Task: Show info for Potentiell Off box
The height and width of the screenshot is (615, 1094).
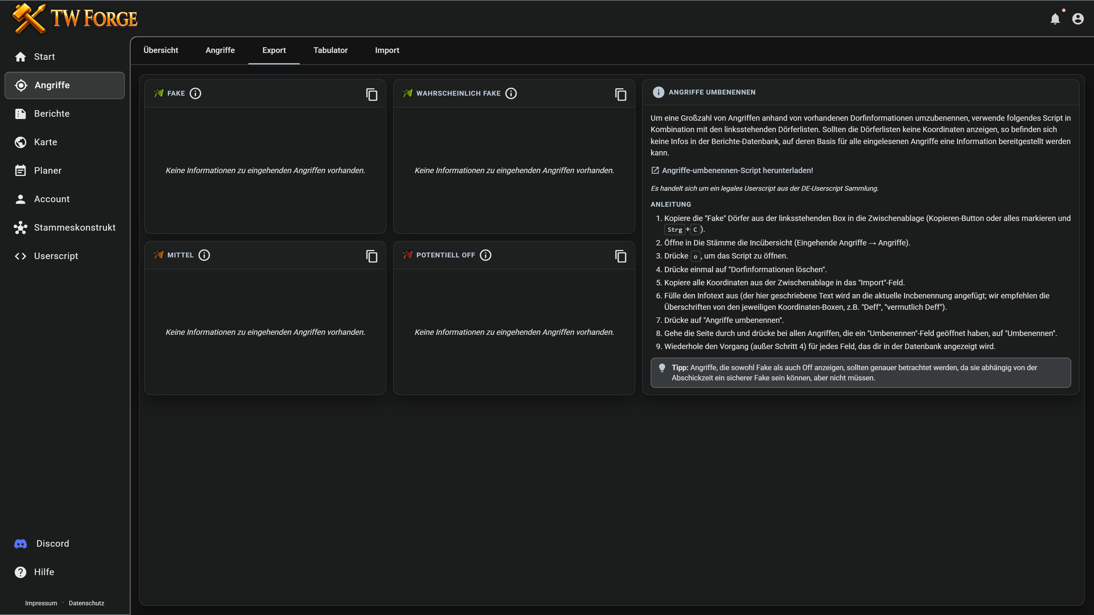Action: click(x=485, y=255)
